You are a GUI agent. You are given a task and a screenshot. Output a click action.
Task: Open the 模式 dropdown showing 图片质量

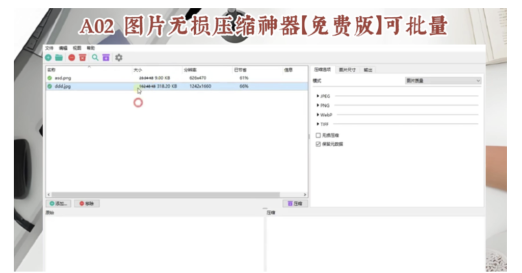443,80
